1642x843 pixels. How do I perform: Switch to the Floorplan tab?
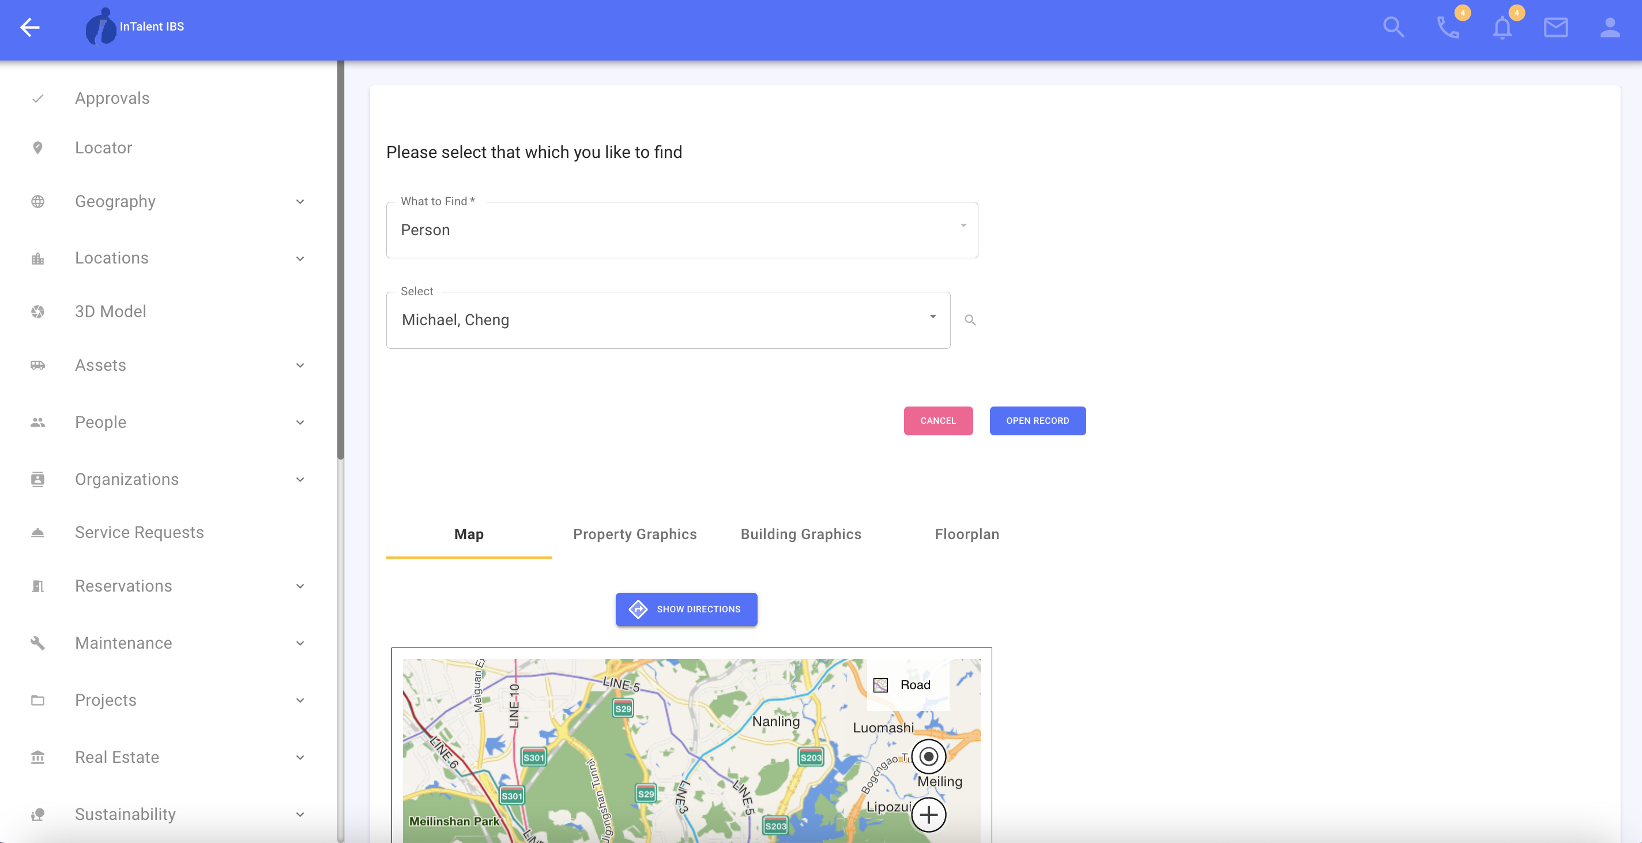[x=966, y=535]
